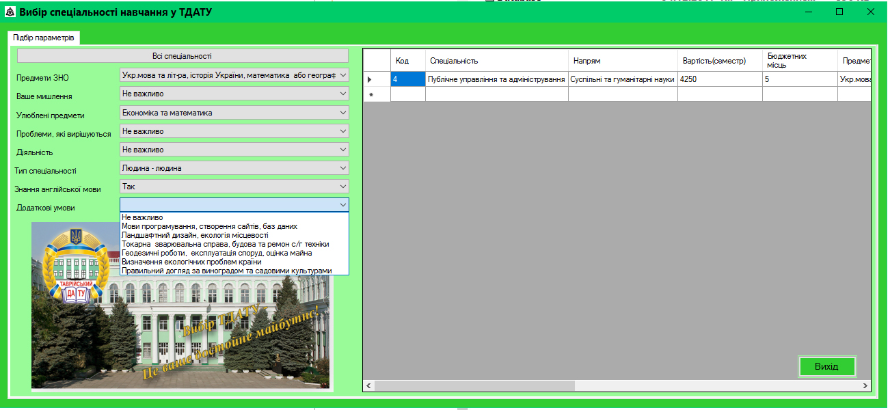The height and width of the screenshot is (410, 890).
Task: Click the Додаткові умови label
Action: pyautogui.click(x=45, y=208)
